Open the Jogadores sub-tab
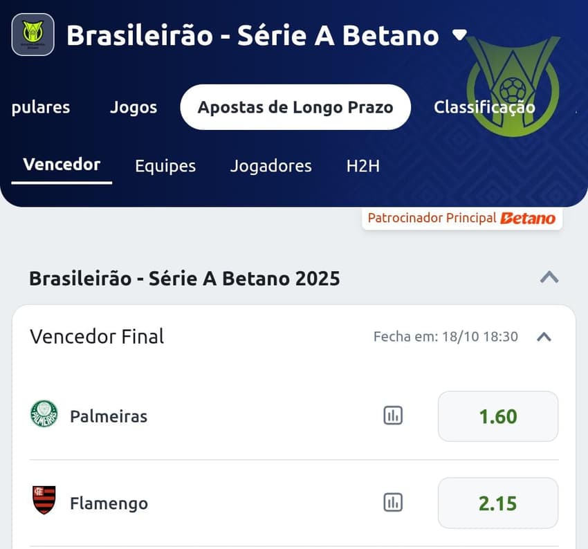 tap(270, 166)
